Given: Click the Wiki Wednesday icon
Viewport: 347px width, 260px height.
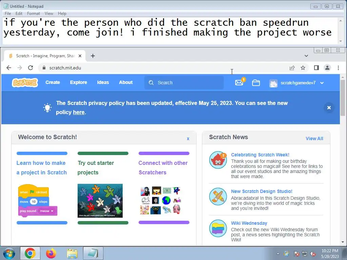Looking at the screenshot, I should coord(218,229).
